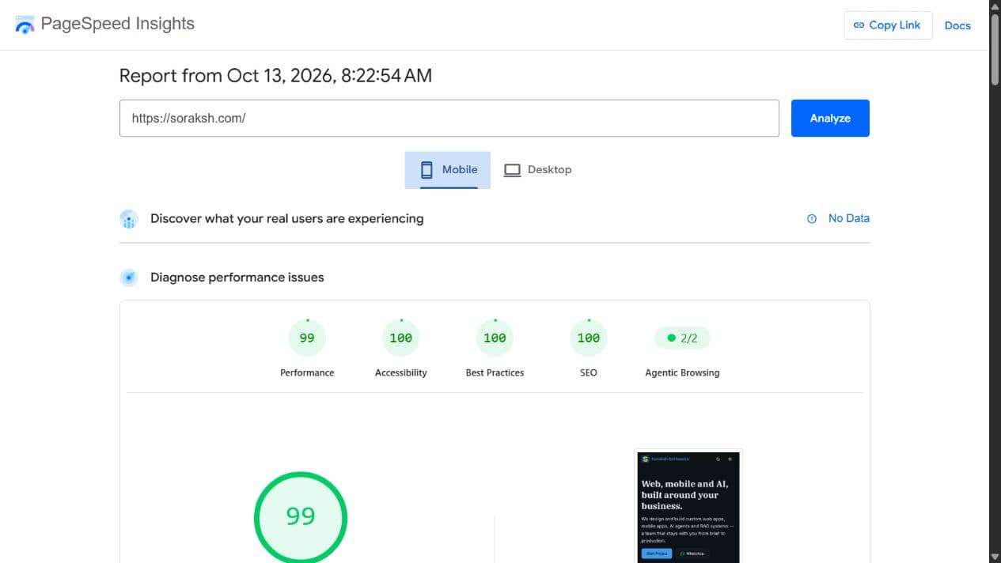Click the real users experience icon
1001x563 pixels.
129,219
